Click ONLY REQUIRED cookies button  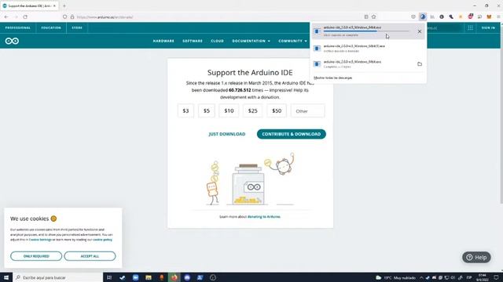point(36,256)
